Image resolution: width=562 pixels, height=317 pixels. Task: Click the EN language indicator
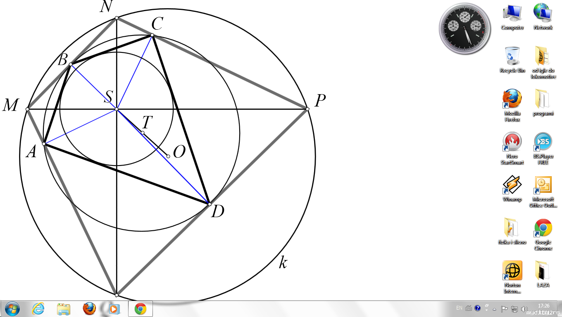(x=459, y=308)
